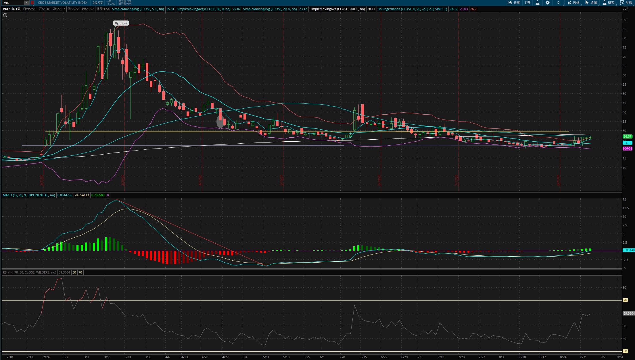Open the D timeframe dropdown
Image resolution: width=635 pixels, height=360 pixels.
(x=559, y=3)
